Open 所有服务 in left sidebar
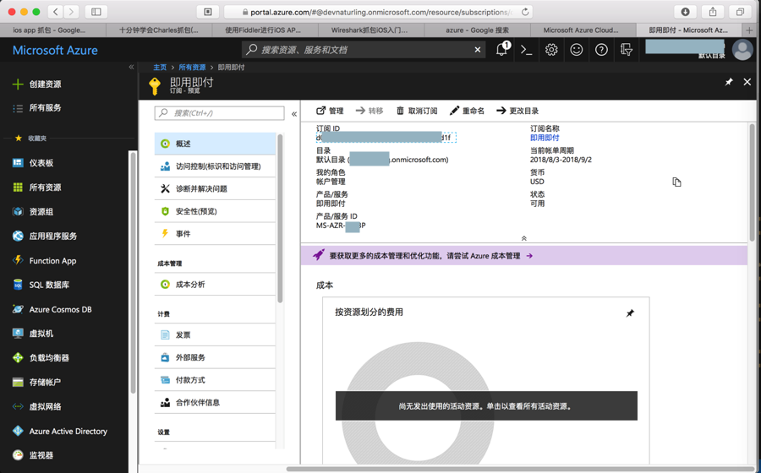The image size is (761, 473). click(x=37, y=107)
